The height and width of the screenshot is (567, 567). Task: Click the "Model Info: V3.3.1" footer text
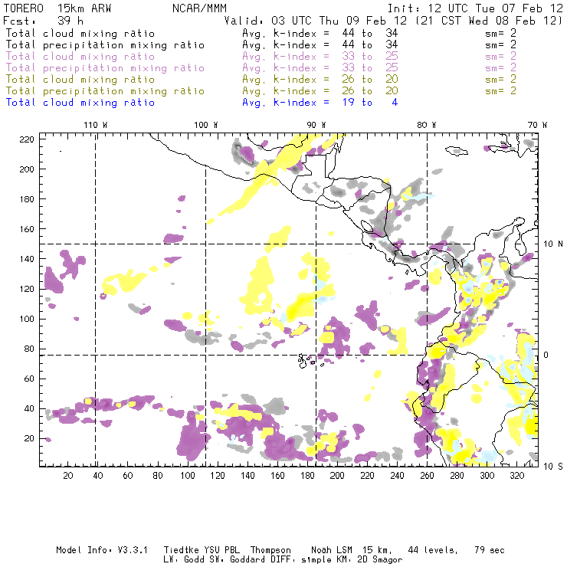(102, 550)
